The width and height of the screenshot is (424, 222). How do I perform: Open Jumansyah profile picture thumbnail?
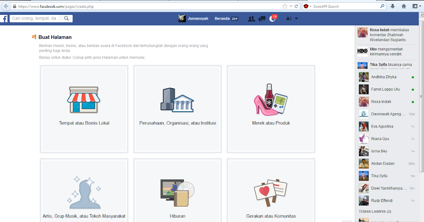(182, 19)
